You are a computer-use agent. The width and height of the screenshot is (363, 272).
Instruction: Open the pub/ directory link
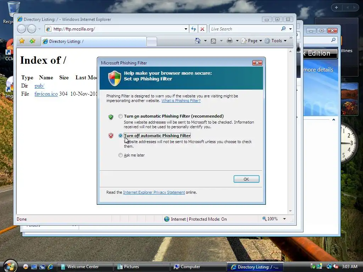[39, 86]
